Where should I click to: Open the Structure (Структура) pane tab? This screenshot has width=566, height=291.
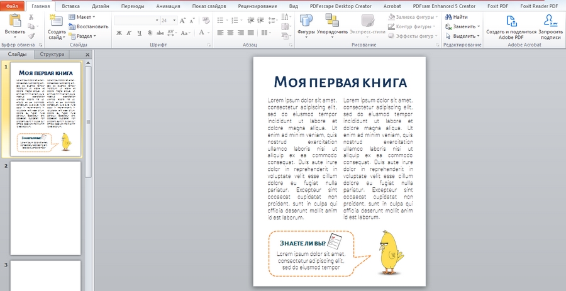(x=52, y=55)
